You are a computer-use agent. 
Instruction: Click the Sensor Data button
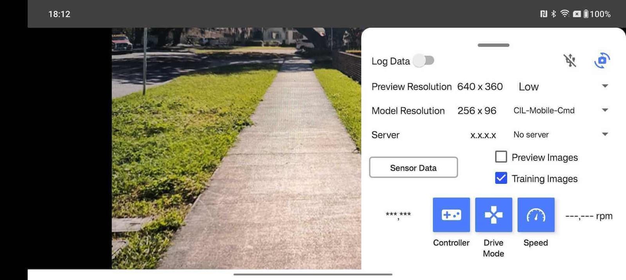[414, 168]
